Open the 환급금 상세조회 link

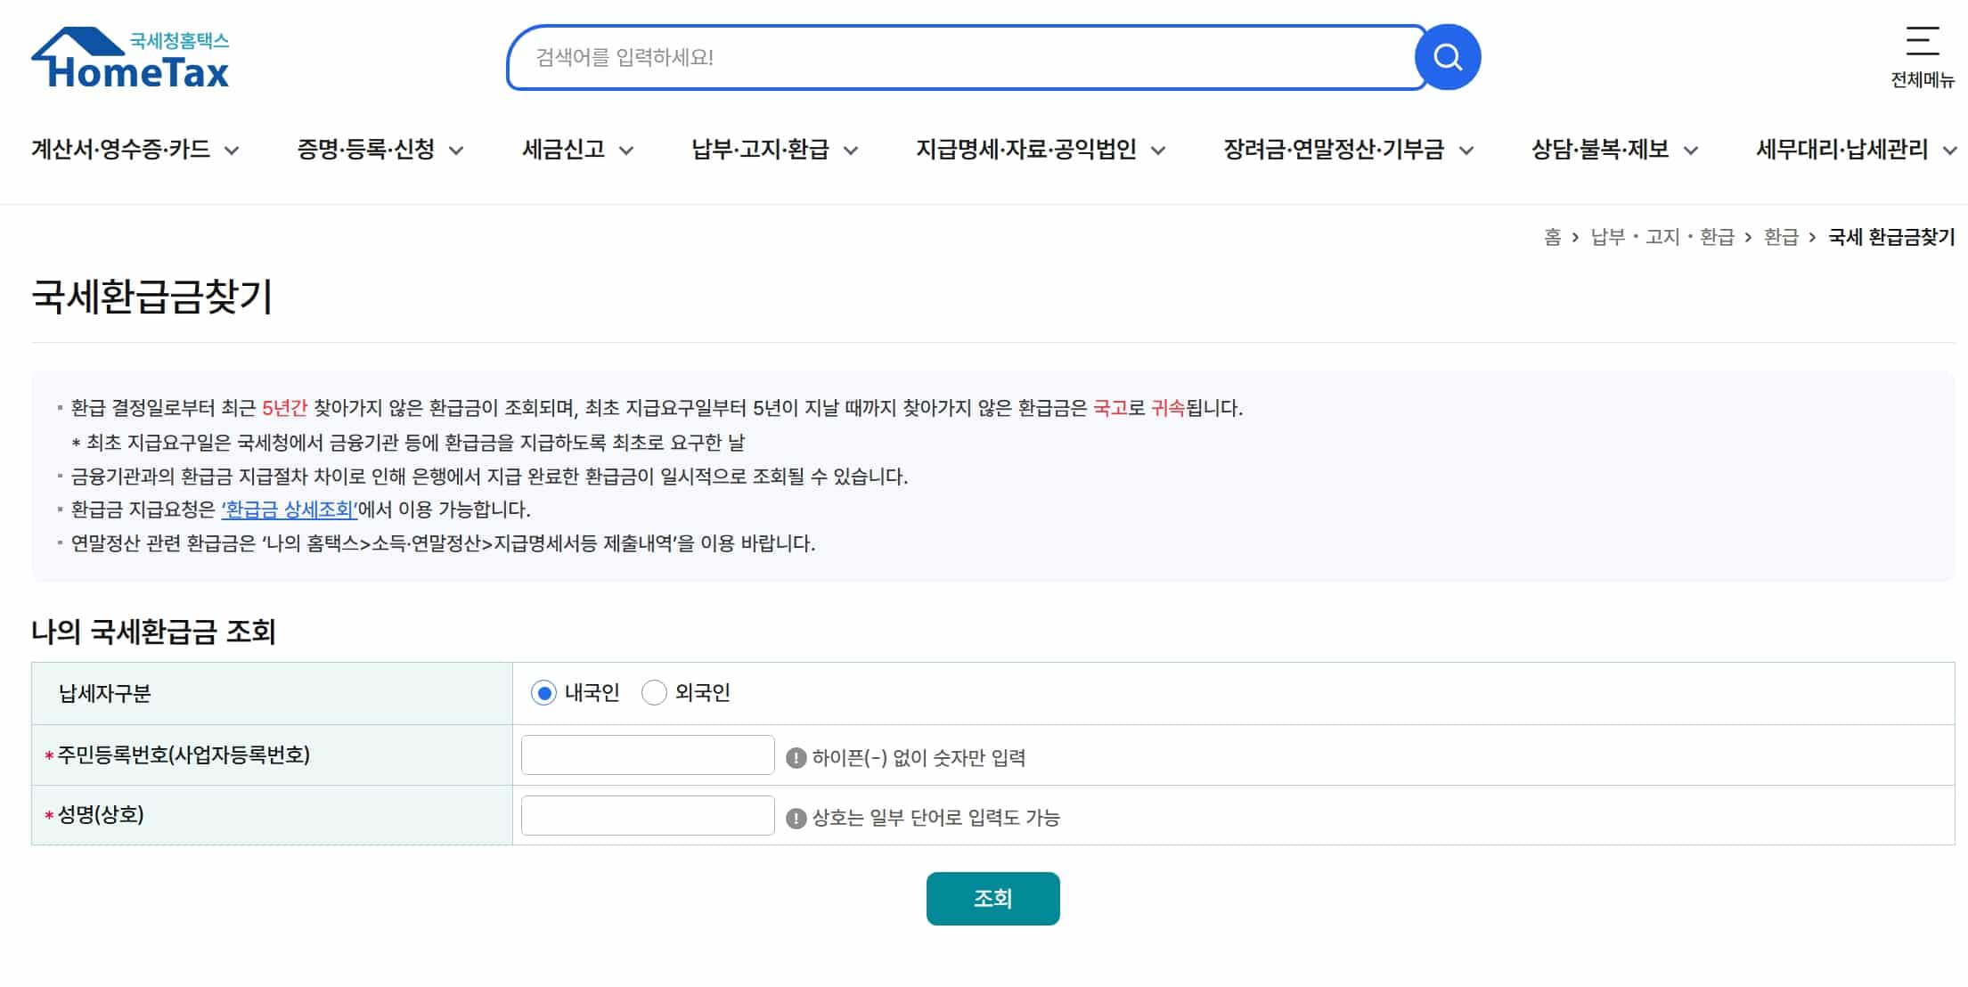coord(289,510)
